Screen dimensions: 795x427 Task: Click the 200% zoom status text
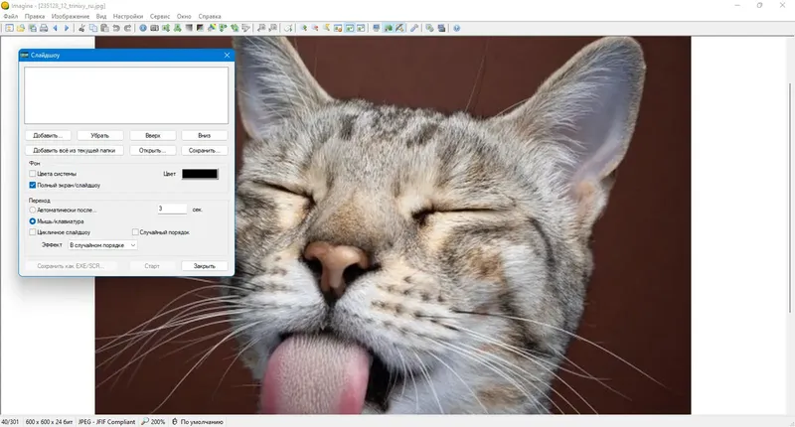tap(158, 421)
